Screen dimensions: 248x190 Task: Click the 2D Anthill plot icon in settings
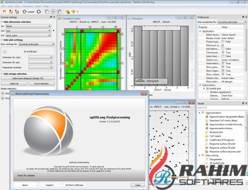click(x=5, y=51)
